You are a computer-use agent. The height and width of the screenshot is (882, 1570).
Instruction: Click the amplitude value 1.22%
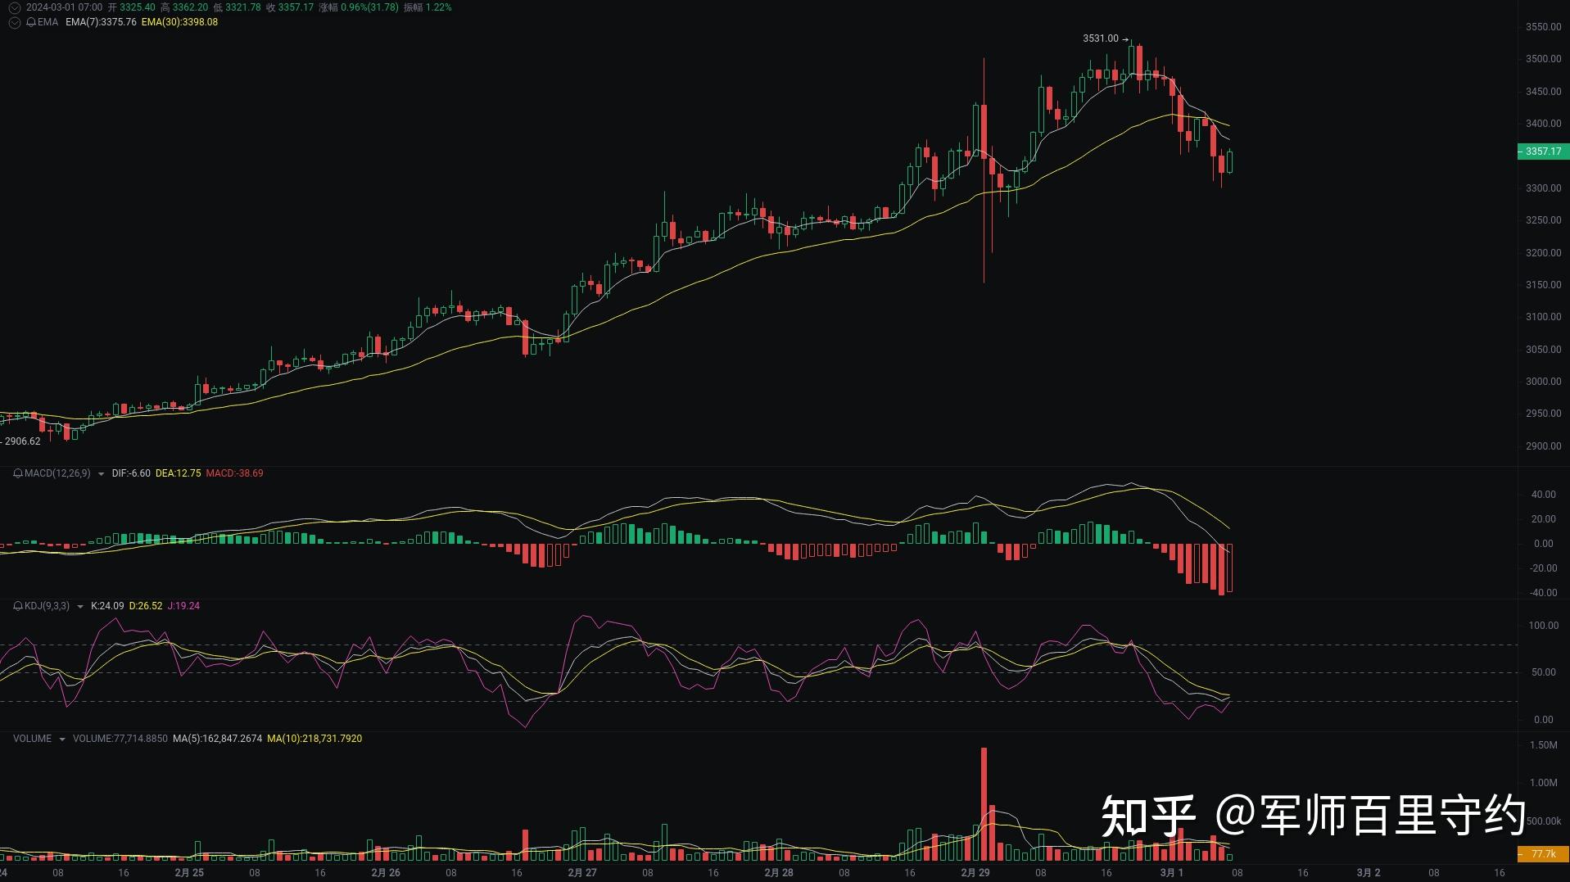(x=438, y=7)
